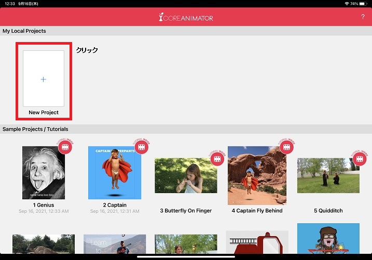Tap the help question mark icon

(362, 17)
